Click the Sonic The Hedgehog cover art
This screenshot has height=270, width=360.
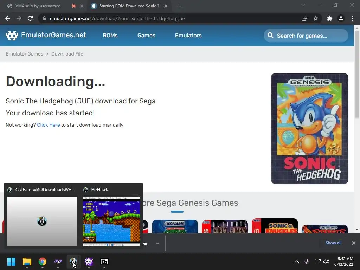pyautogui.click(x=309, y=128)
